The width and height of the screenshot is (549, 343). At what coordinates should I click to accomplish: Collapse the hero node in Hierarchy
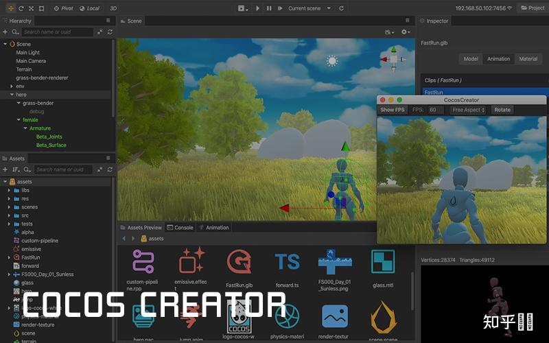tap(12, 95)
